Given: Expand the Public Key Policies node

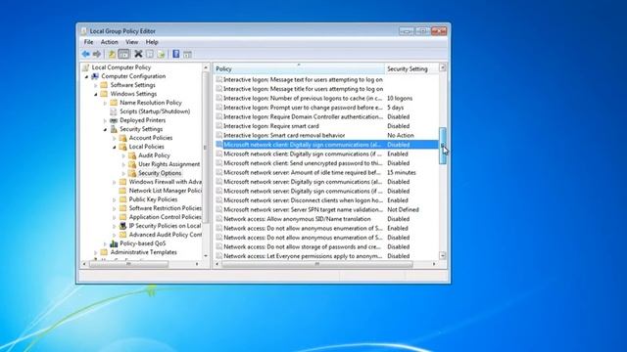Looking at the screenshot, I should (115, 199).
